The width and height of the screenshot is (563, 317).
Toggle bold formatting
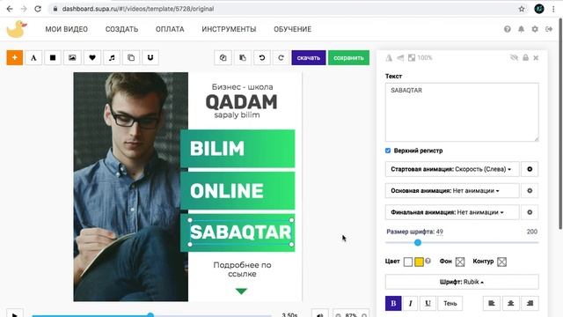click(393, 303)
